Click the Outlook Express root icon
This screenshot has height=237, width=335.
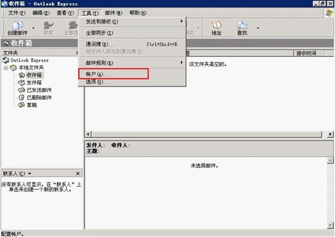click(x=5, y=60)
